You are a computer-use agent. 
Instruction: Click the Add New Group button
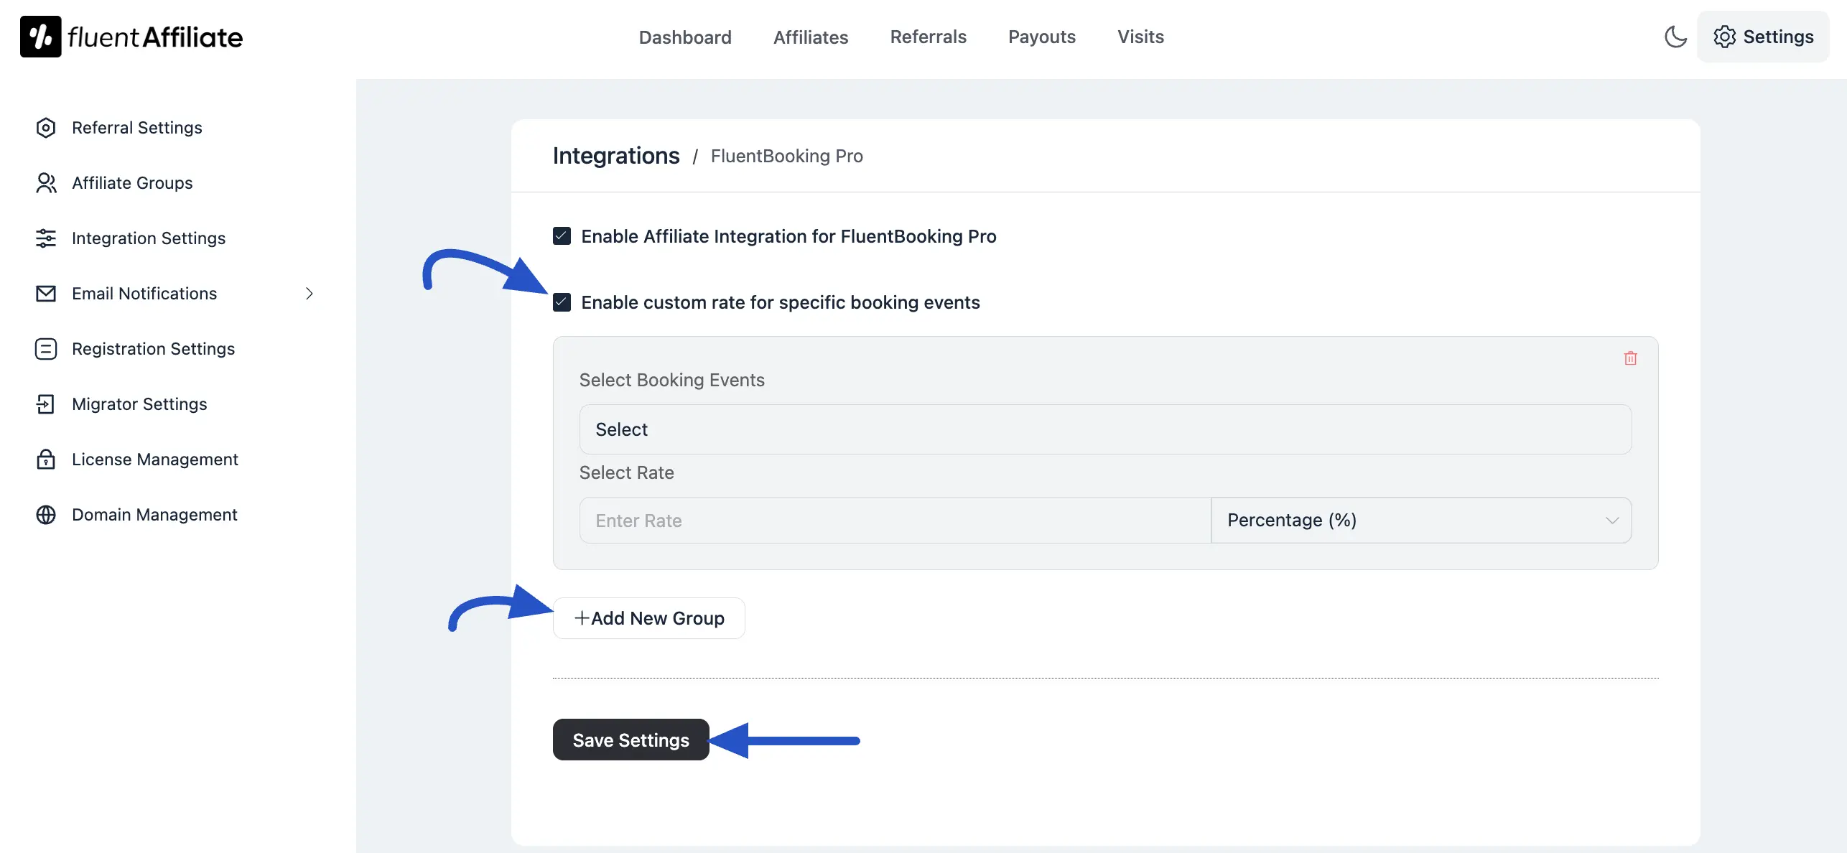(648, 617)
